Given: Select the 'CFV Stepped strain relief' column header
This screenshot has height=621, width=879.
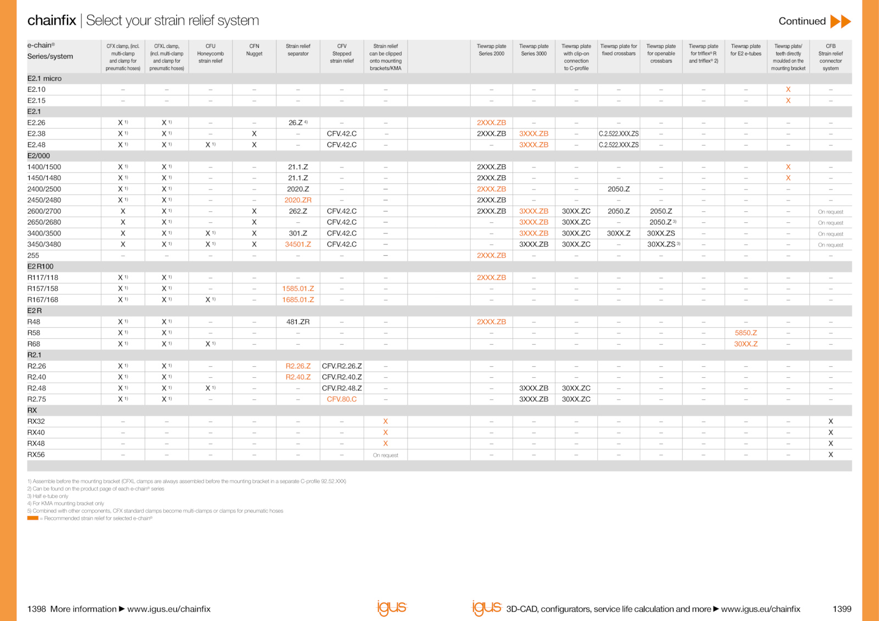Looking at the screenshot, I should click(342, 54).
